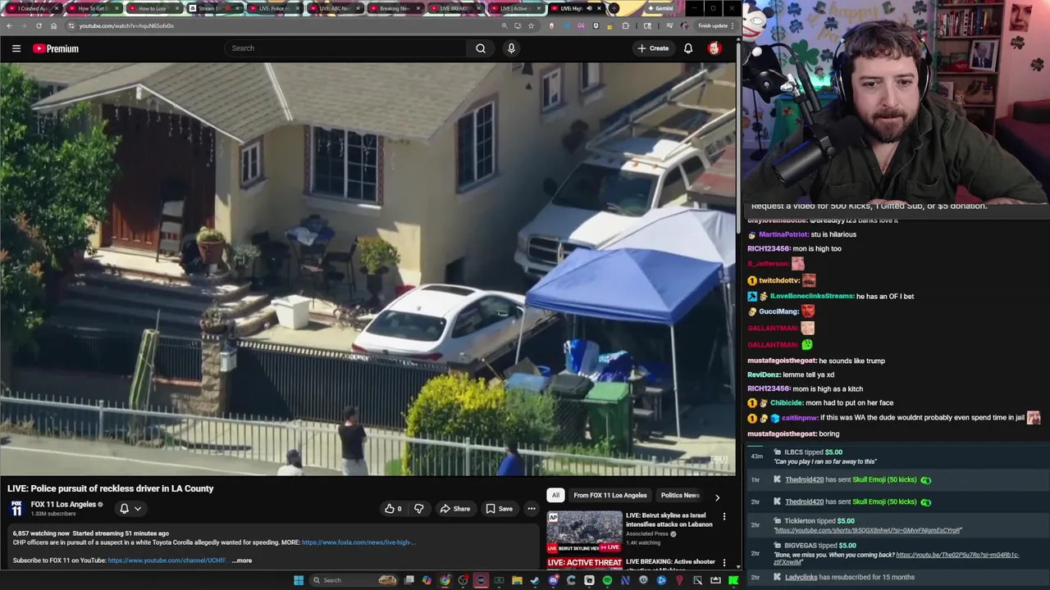Viewport: 1050px width, 590px height.
Task: Open the Windows Start menu
Action: (299, 580)
